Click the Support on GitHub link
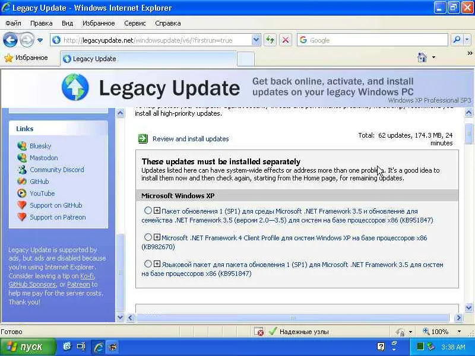The image size is (475, 356). click(x=56, y=205)
